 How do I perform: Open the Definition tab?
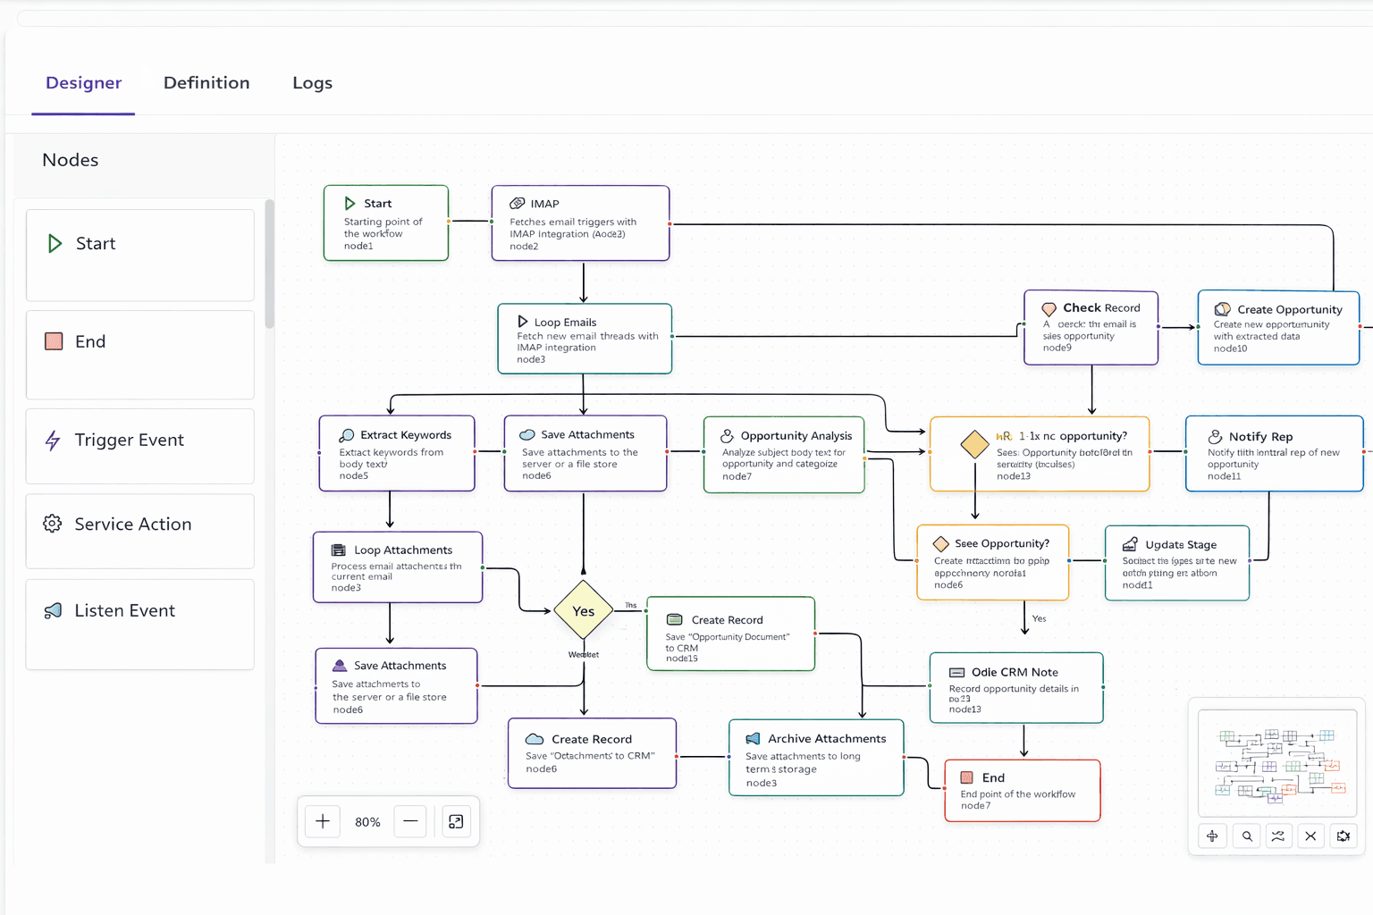[x=206, y=83]
